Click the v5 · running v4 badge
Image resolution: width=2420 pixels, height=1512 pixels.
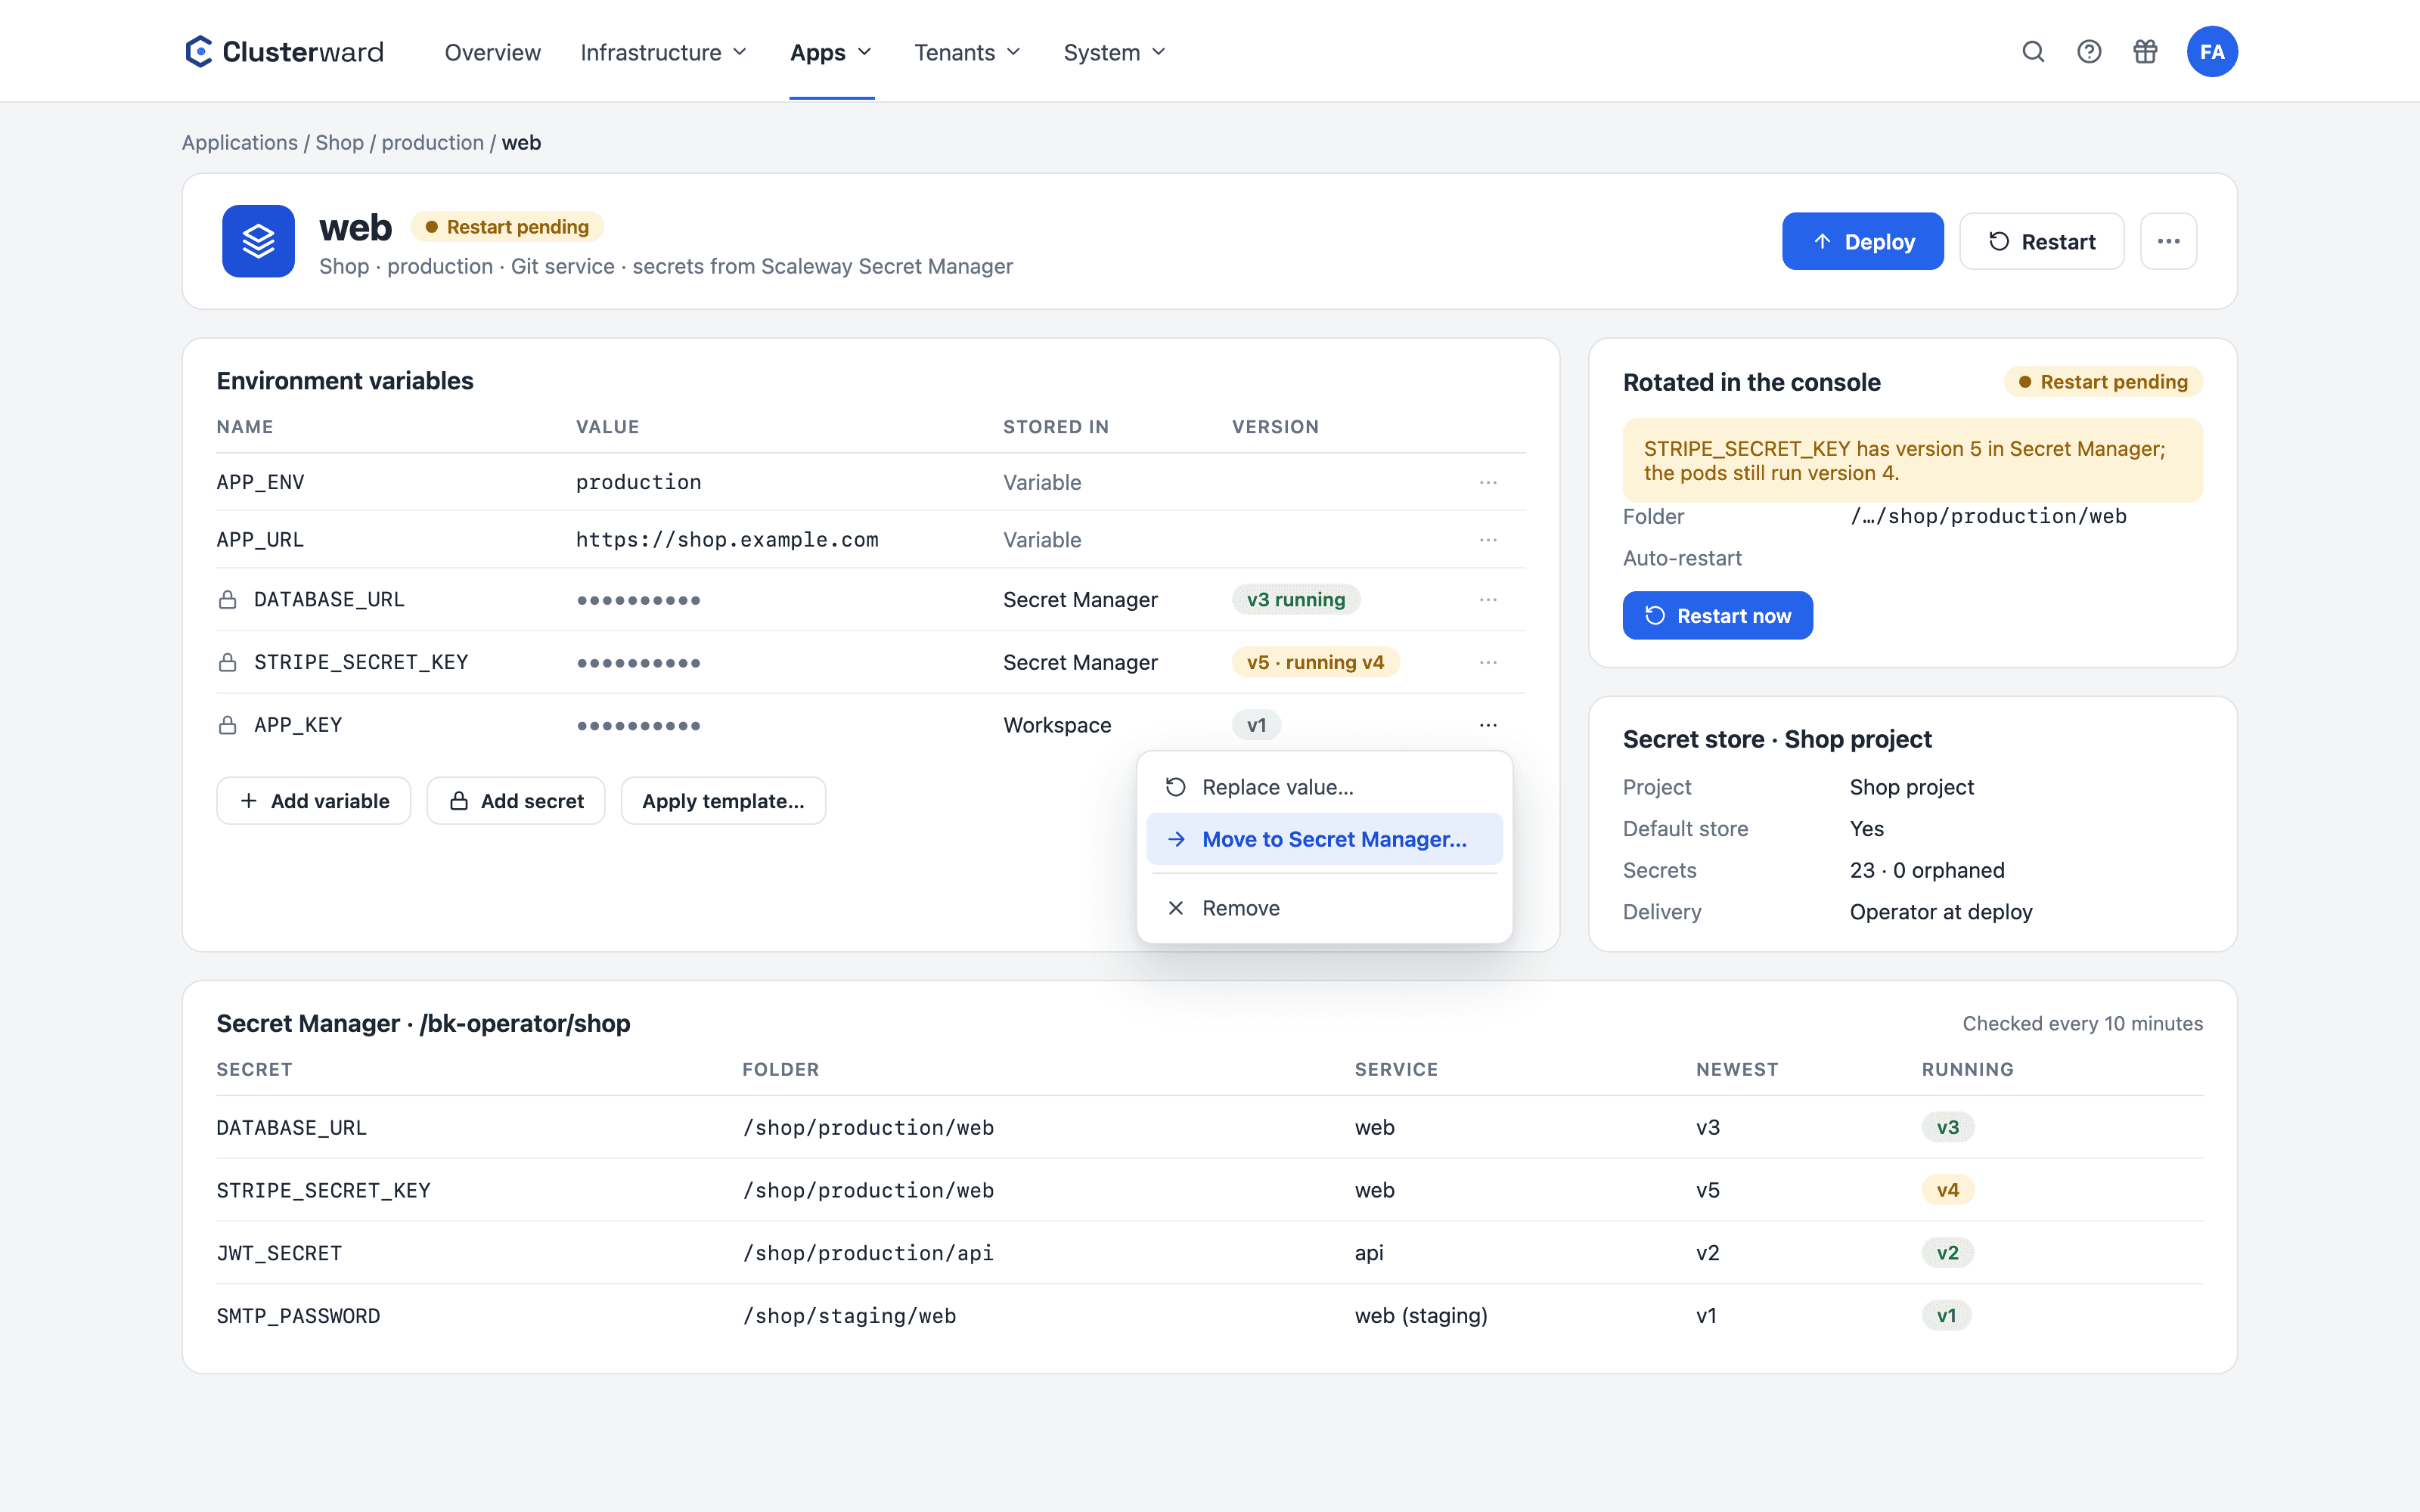point(1315,662)
